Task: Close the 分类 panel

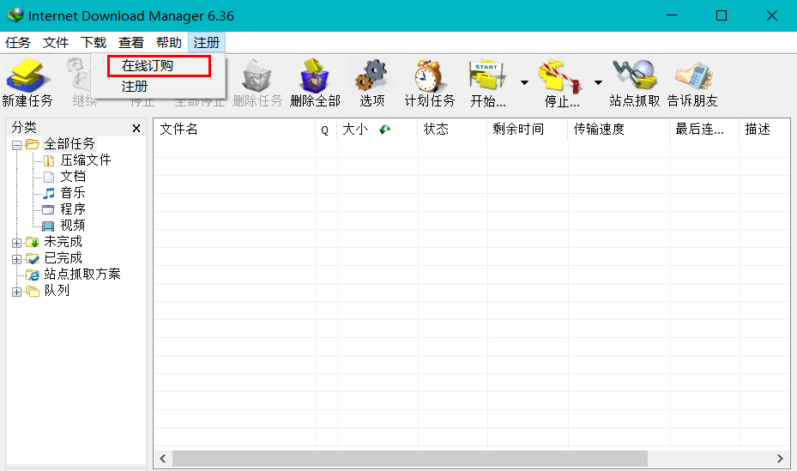Action: click(x=136, y=128)
